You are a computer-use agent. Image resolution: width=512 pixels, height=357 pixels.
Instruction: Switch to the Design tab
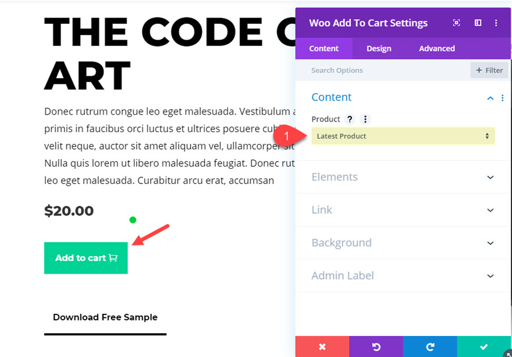click(x=379, y=48)
